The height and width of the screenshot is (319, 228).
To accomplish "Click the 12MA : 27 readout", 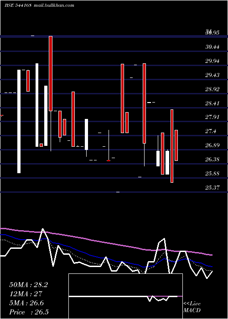I will [x=26, y=294].
